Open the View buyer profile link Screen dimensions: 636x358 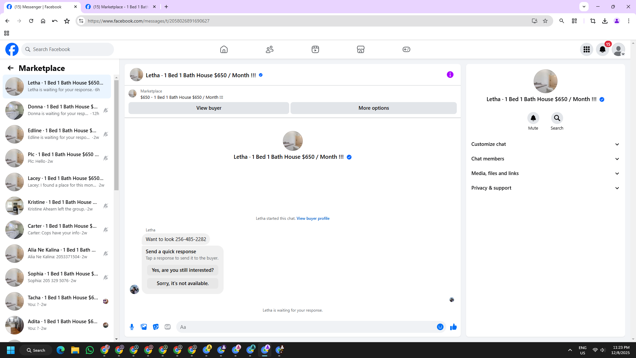click(313, 218)
